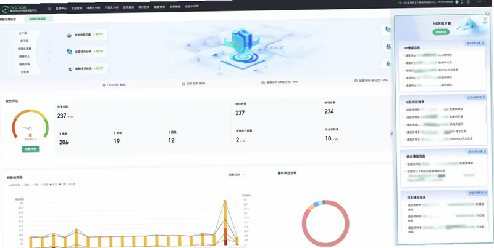Click the help question-mark icon in header

pyautogui.click(x=469, y=2)
